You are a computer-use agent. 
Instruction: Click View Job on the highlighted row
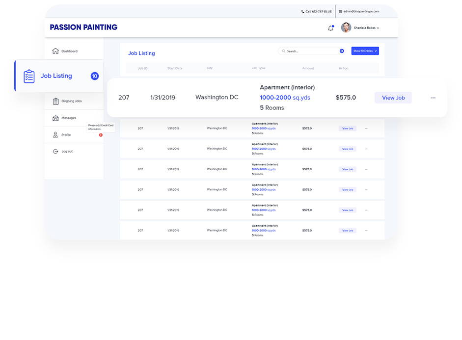point(393,98)
